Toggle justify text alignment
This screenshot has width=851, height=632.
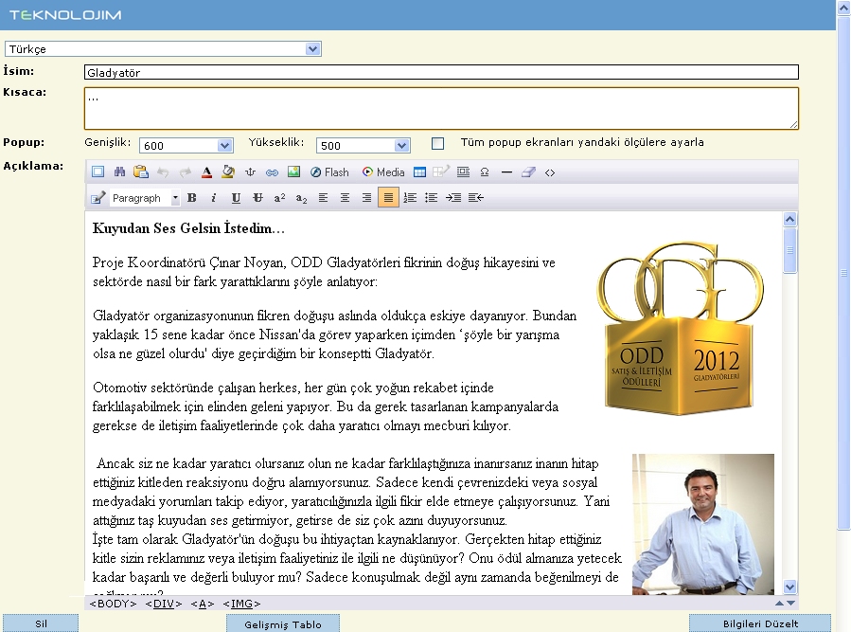click(x=387, y=198)
